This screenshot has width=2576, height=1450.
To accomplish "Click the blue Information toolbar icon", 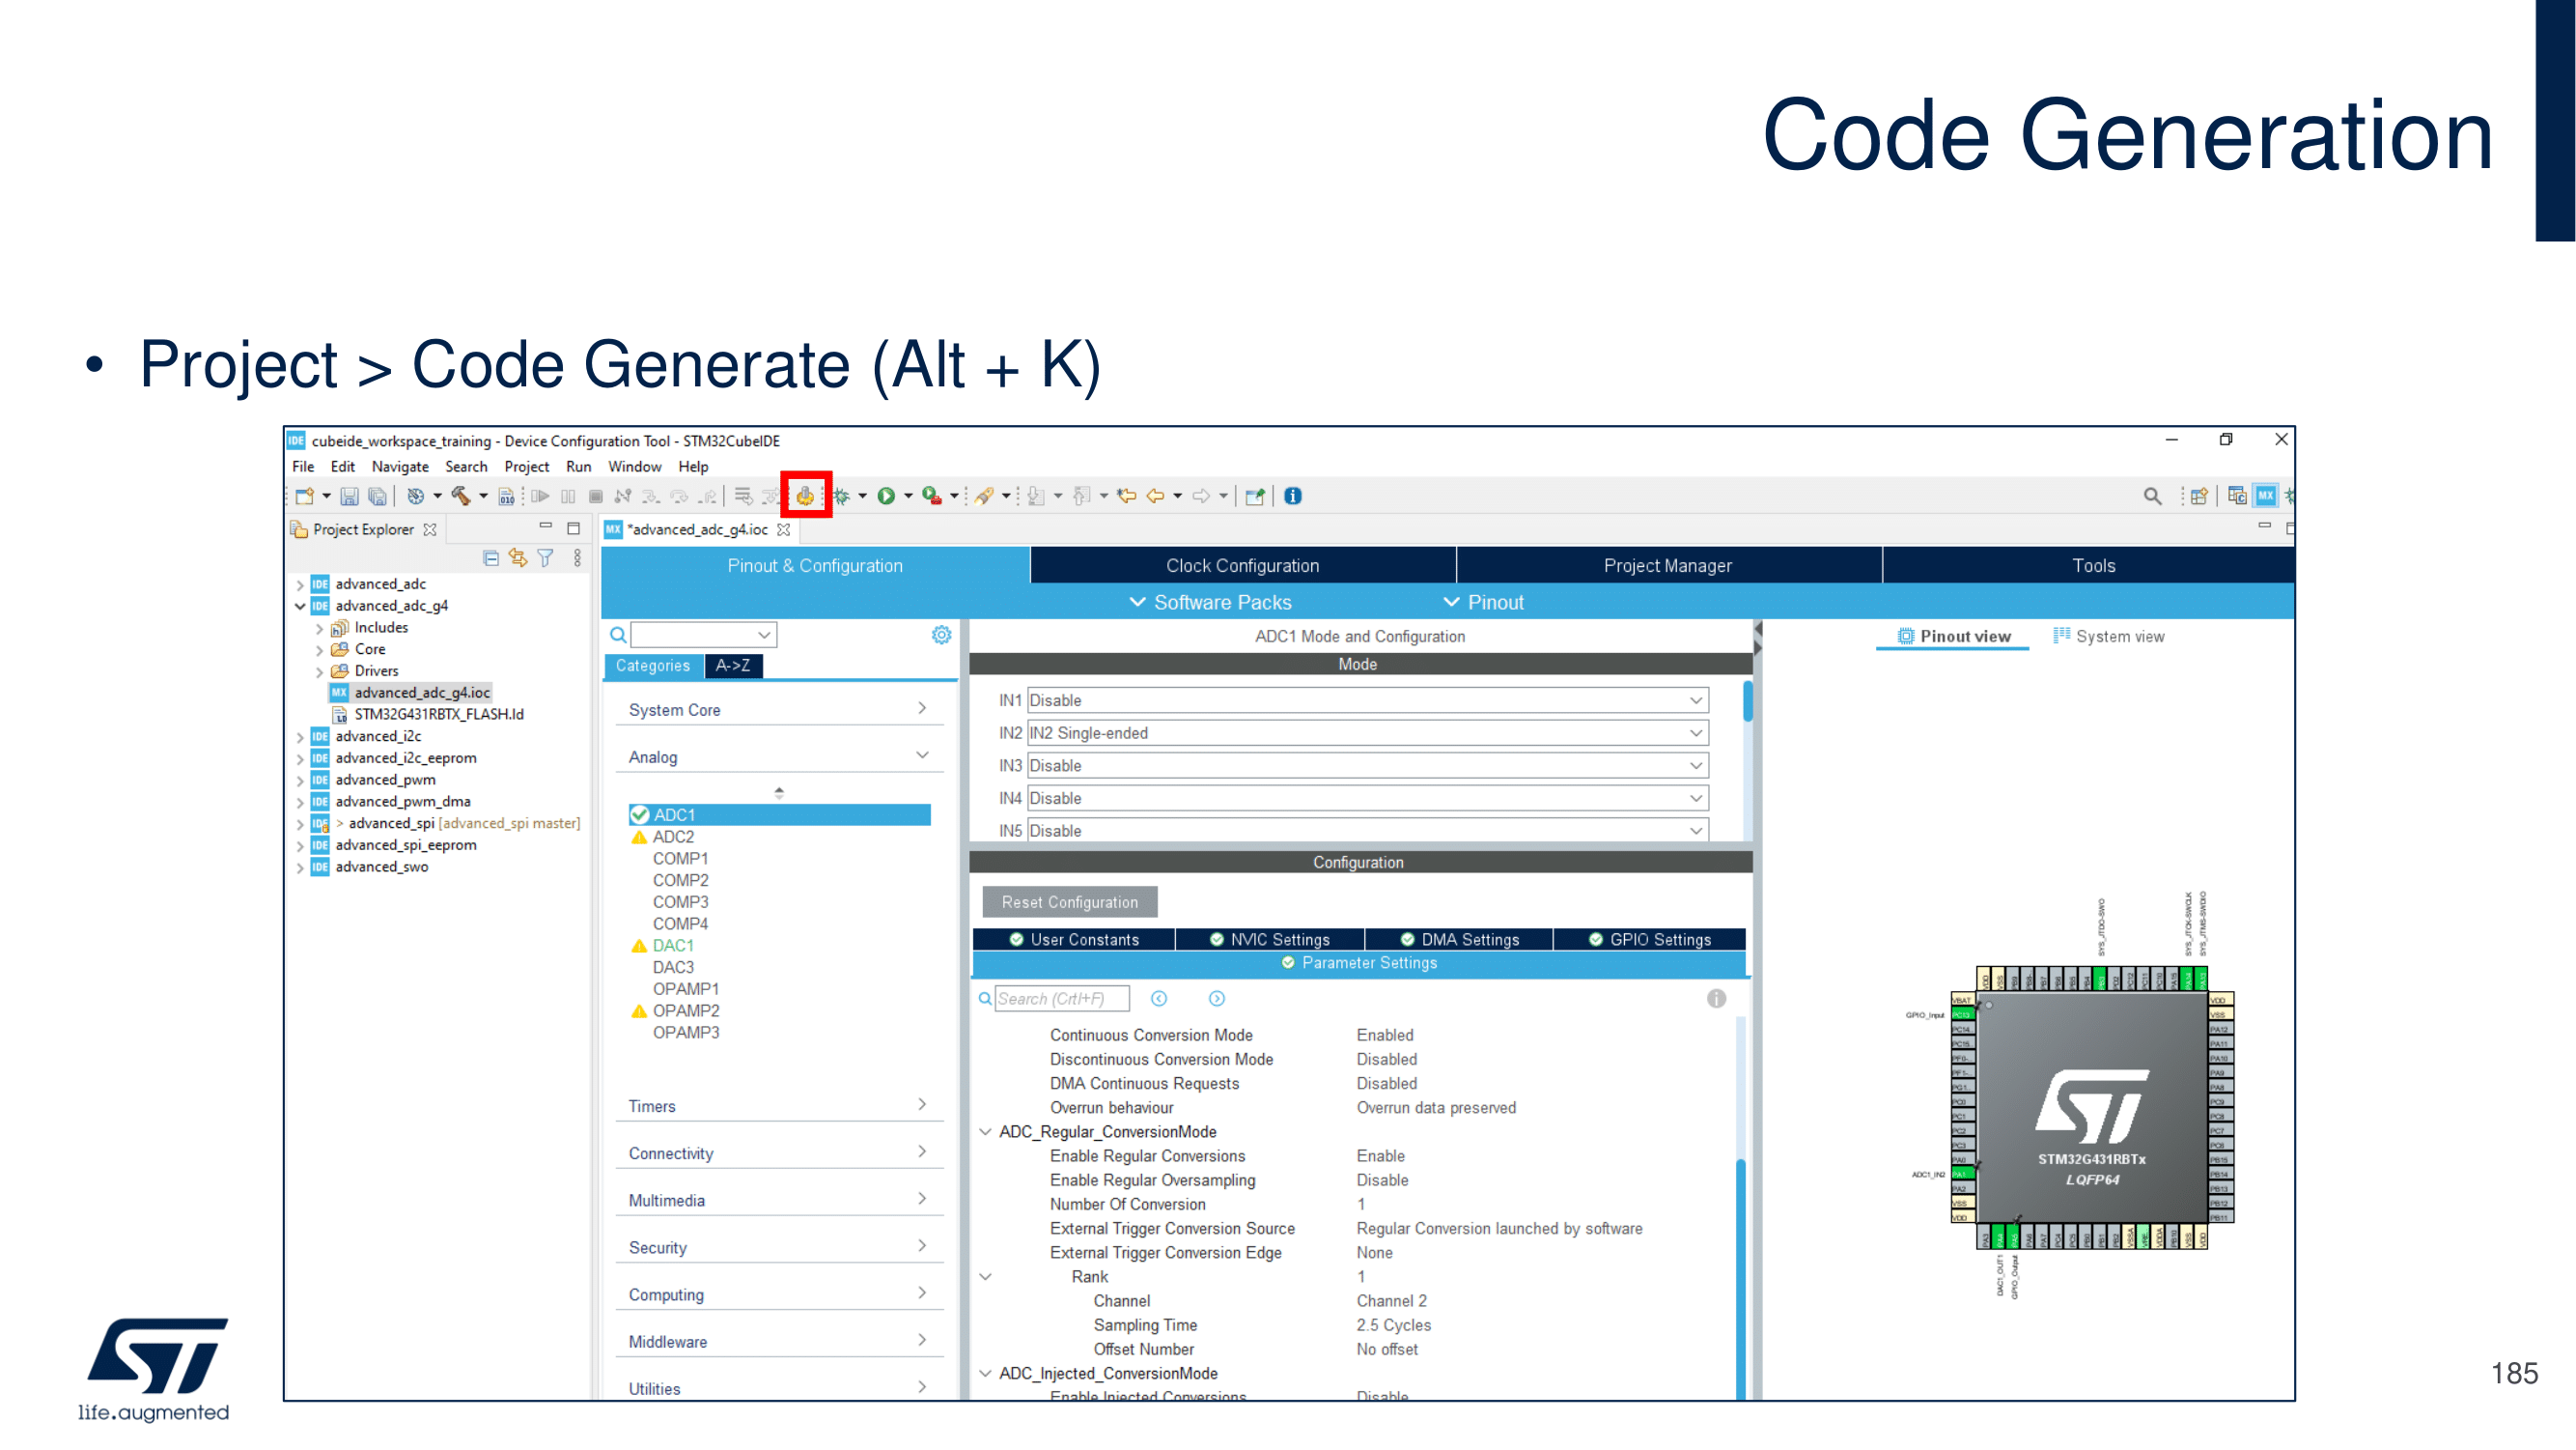I will [x=1293, y=496].
